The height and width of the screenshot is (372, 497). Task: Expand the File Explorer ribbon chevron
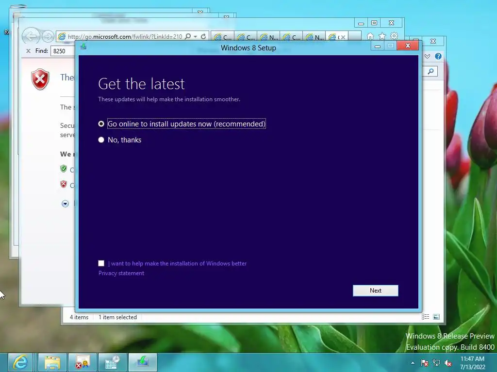click(x=427, y=56)
